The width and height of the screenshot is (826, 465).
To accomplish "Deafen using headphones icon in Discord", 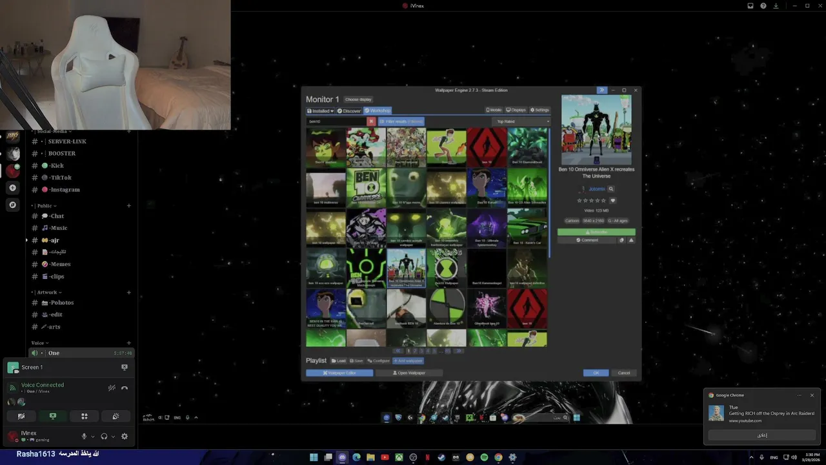I will (104, 437).
